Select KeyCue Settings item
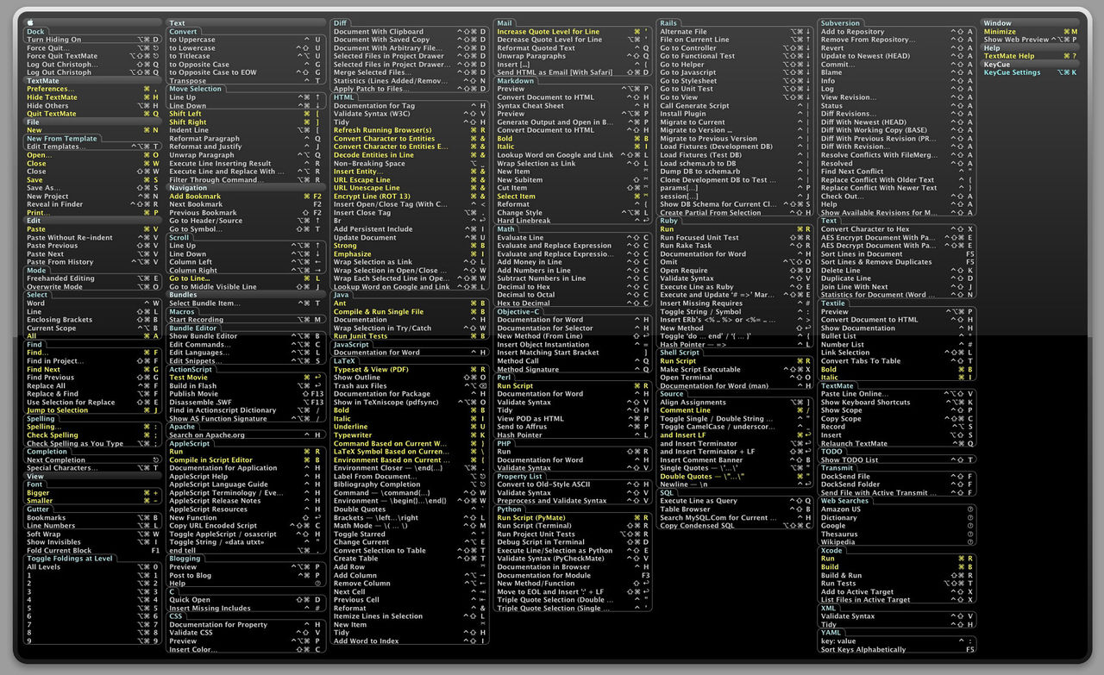 point(1012,72)
